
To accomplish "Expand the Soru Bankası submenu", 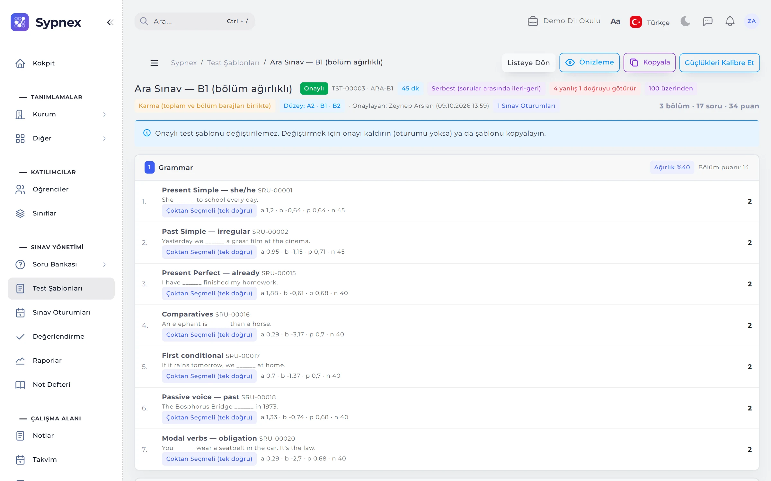I will (x=61, y=264).
